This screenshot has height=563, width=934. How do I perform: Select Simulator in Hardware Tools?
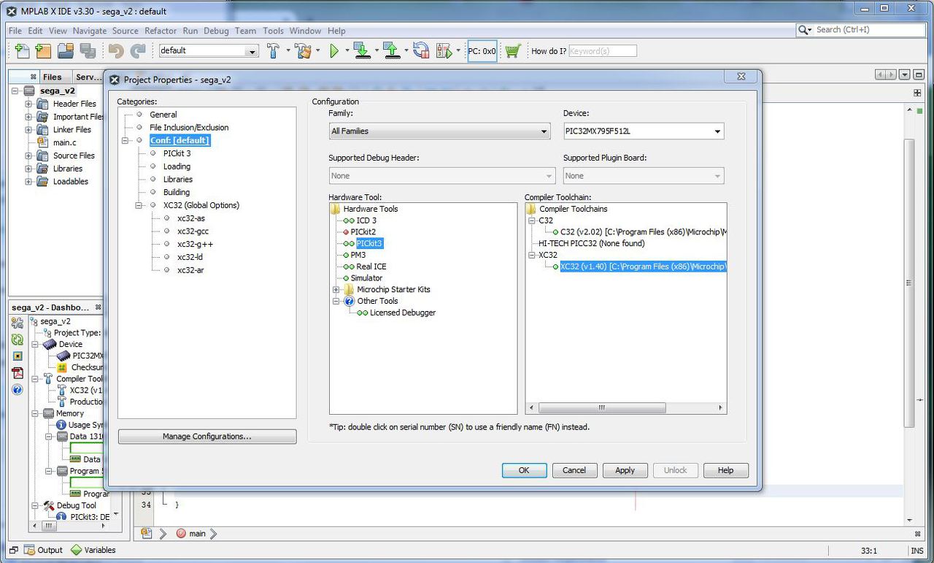pos(366,278)
